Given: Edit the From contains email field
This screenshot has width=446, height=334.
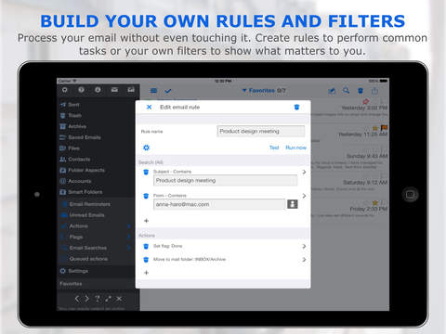Looking at the screenshot, I should tap(219, 204).
